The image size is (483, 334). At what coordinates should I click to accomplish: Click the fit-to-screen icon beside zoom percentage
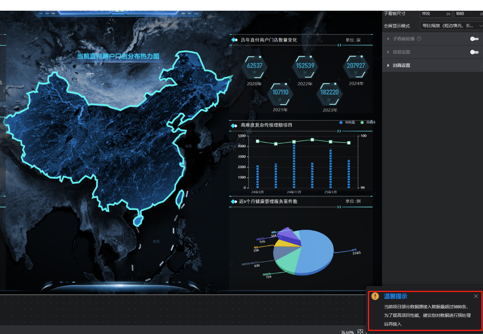pos(360,332)
